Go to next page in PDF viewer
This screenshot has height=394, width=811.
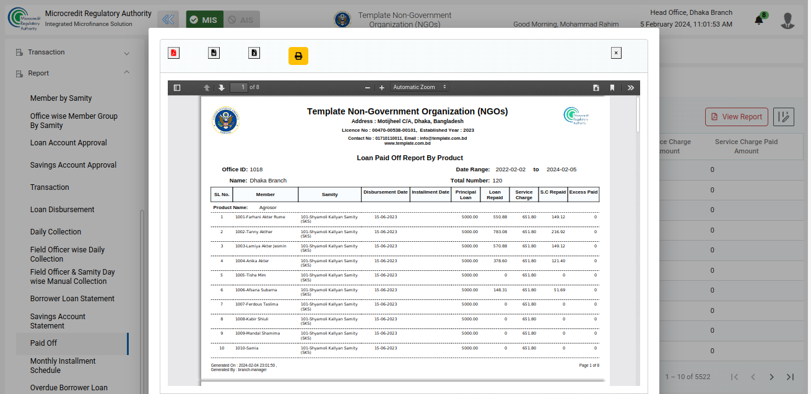[221, 88]
